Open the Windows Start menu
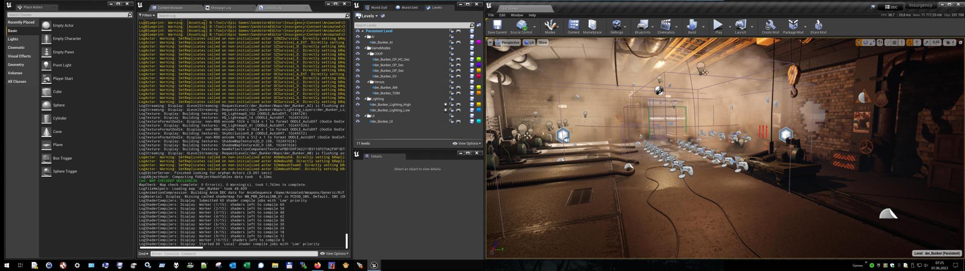The image size is (965, 271). [x=7, y=265]
